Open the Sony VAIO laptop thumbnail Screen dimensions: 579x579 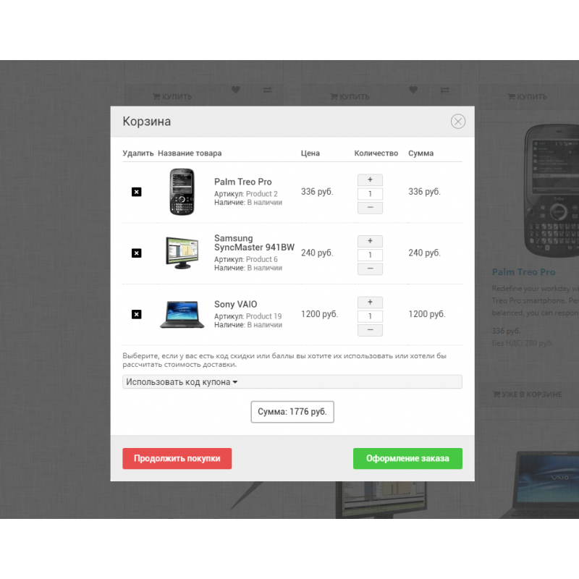click(x=182, y=314)
